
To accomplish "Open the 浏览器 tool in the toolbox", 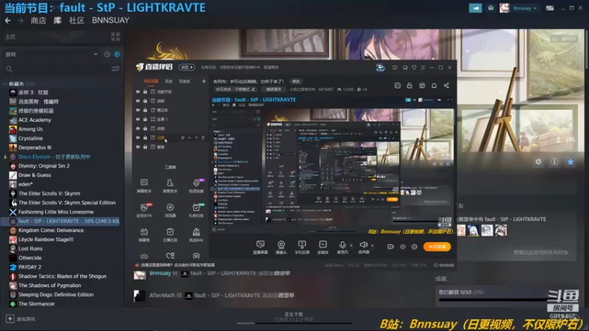I will 170,210.
